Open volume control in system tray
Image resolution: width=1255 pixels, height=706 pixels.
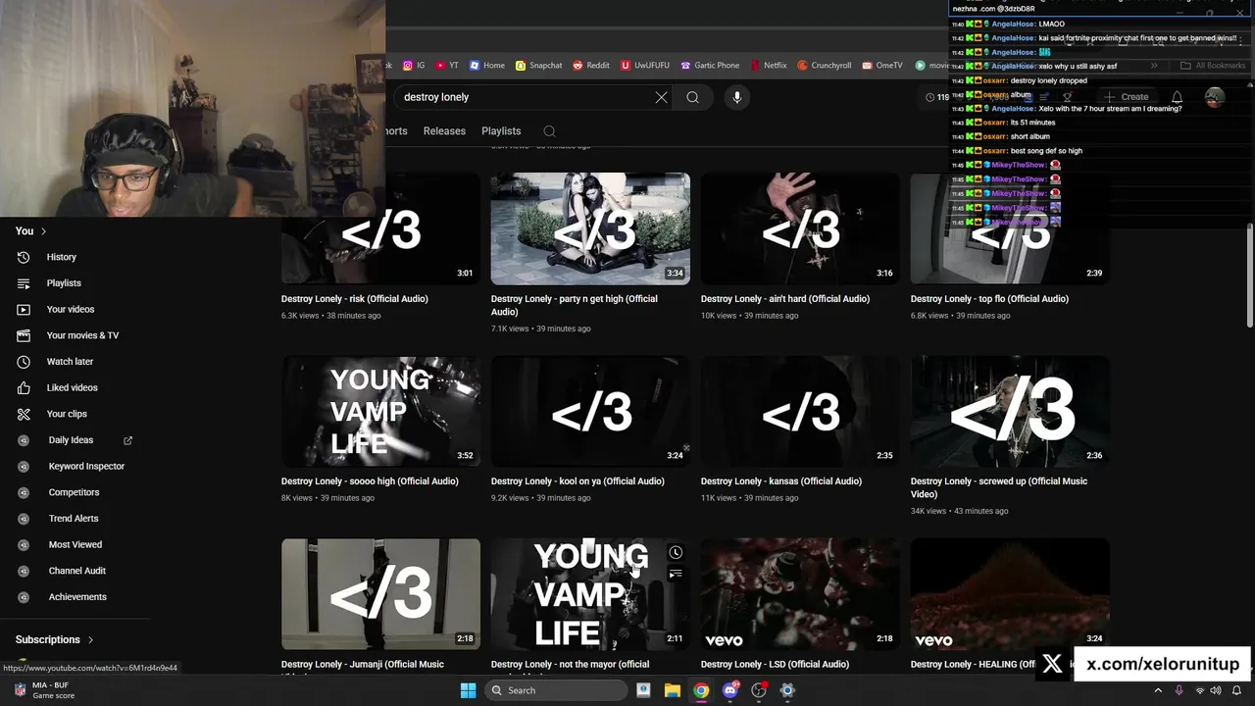tap(1216, 690)
